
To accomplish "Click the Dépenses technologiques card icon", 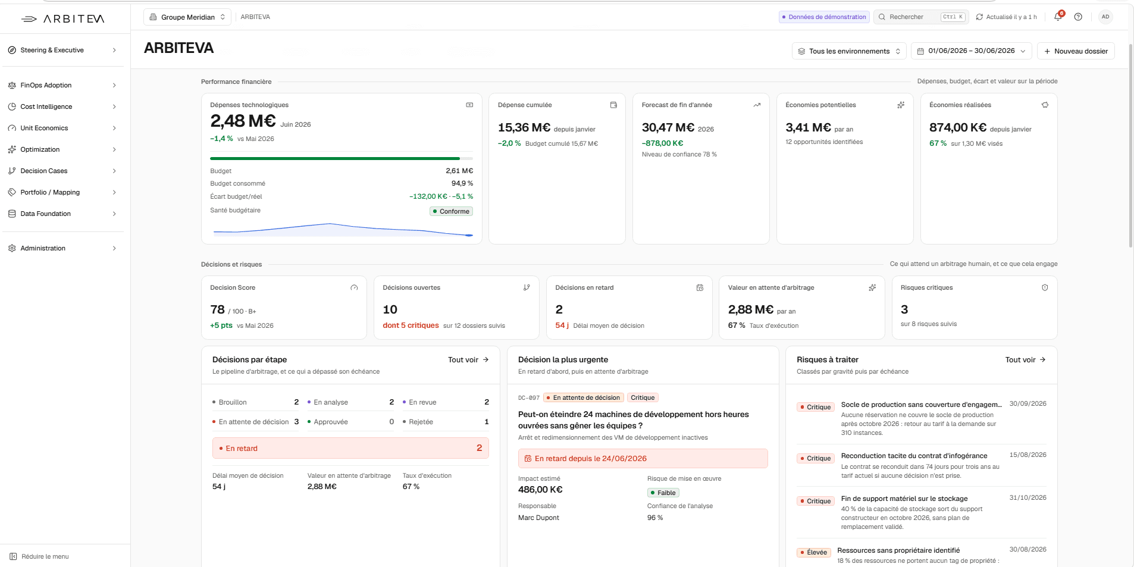I will pos(469,105).
